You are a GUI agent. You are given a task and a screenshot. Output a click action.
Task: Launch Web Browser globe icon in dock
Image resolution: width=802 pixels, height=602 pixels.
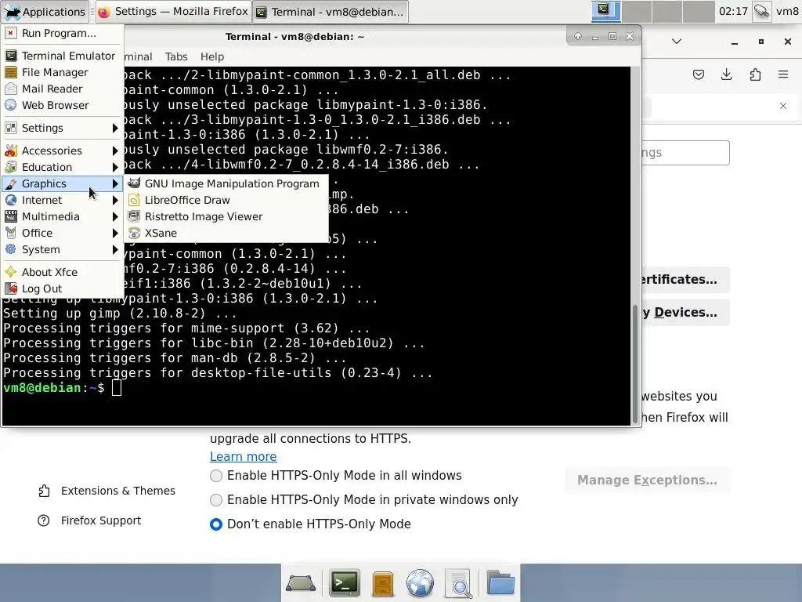point(420,583)
